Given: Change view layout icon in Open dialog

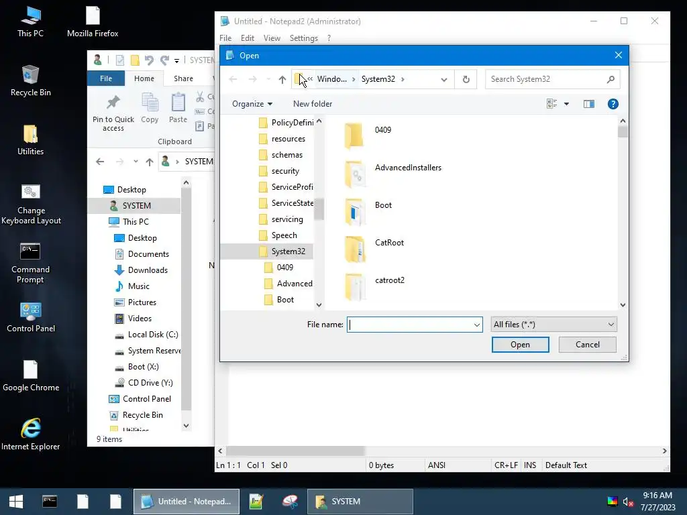Looking at the screenshot, I should pos(551,104).
